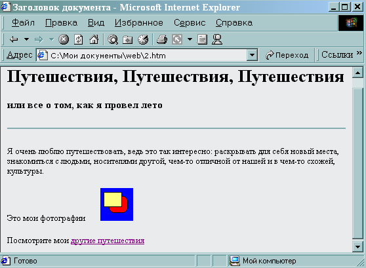Close the Internet Explorer window
The width and height of the screenshot is (366, 268).
(357, 7)
